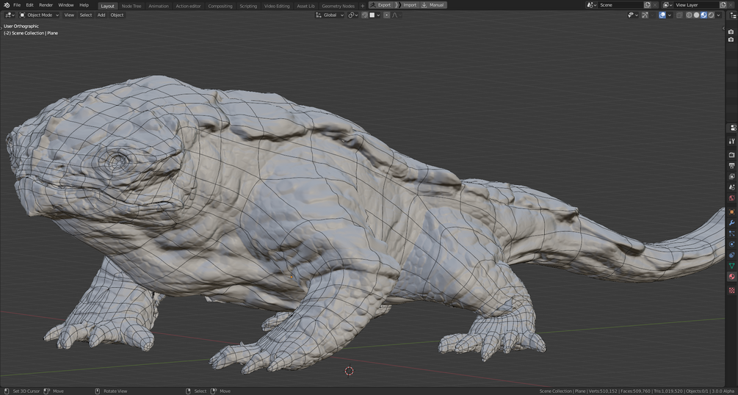
Task: Toggle proportional editing
Action: (386, 15)
